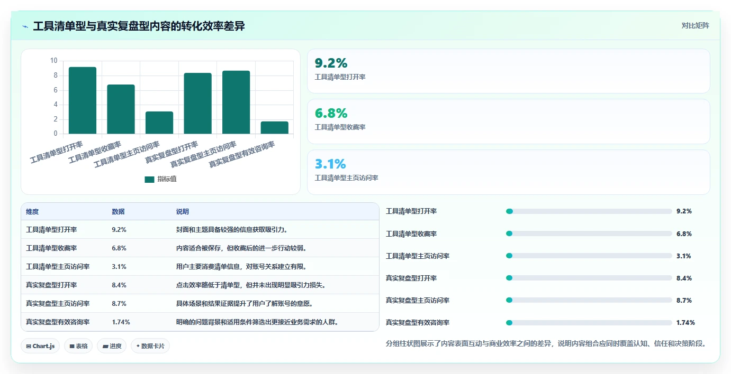Click the 真实复盘型有效咨询率 bar in the chart
The width and height of the screenshot is (731, 374).
tap(275, 128)
